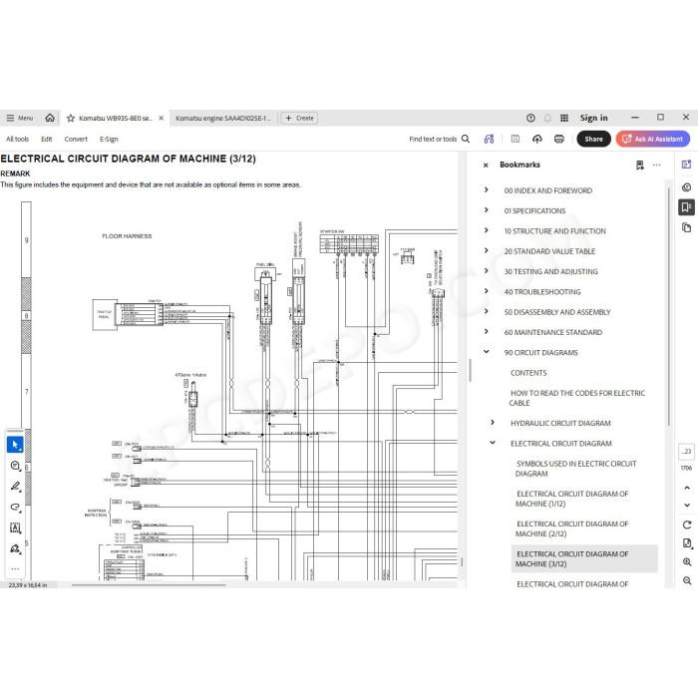This screenshot has width=698, height=698.
Task: Click the upload to cloud icon
Action: coord(537,139)
